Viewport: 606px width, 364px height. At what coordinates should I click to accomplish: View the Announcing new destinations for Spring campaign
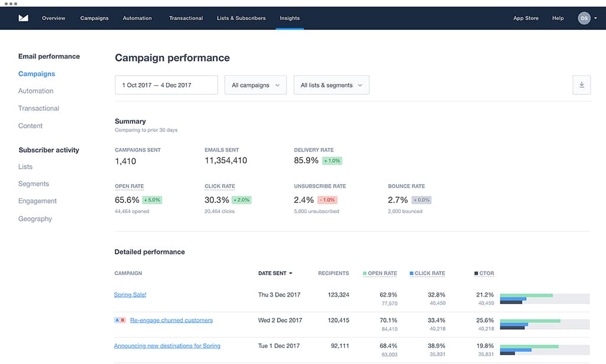tap(167, 345)
